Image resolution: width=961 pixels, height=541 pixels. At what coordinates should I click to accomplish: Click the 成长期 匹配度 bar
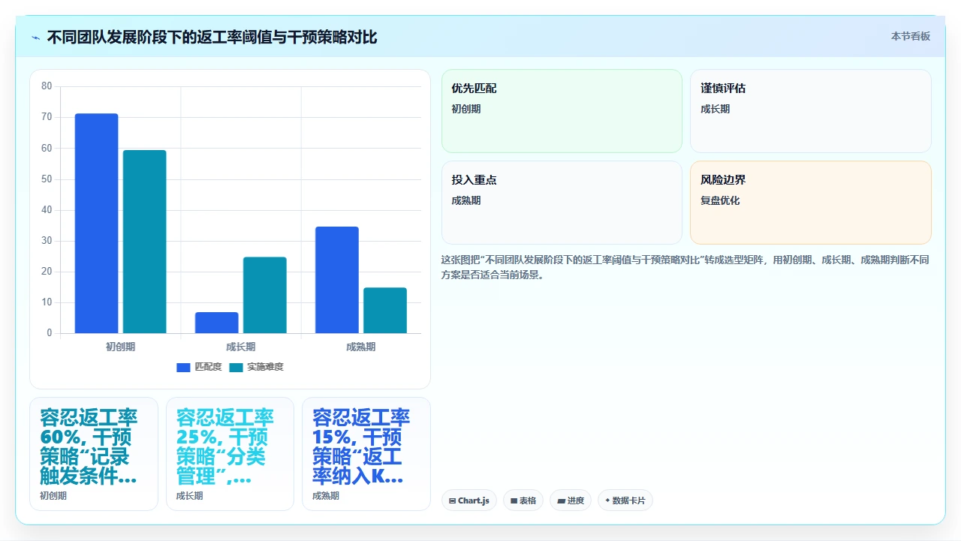216,323
